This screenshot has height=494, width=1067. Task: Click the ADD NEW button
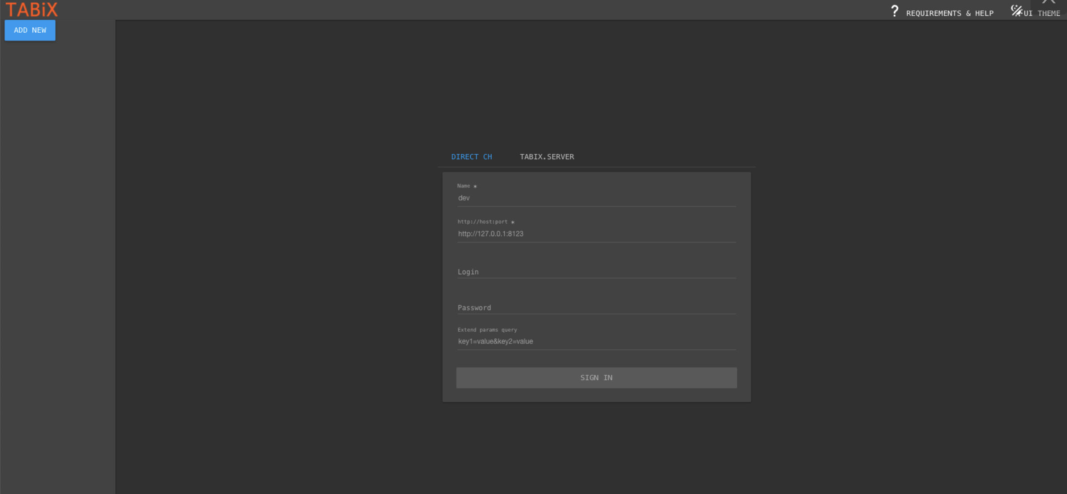(30, 30)
